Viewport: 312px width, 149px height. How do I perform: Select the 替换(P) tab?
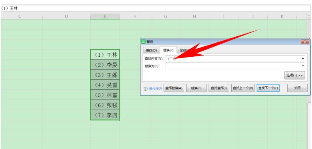click(x=168, y=50)
